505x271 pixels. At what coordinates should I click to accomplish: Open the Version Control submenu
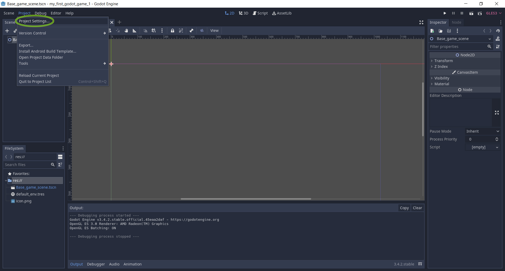63,33
